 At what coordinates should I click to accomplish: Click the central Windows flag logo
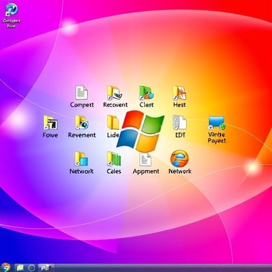(140, 131)
